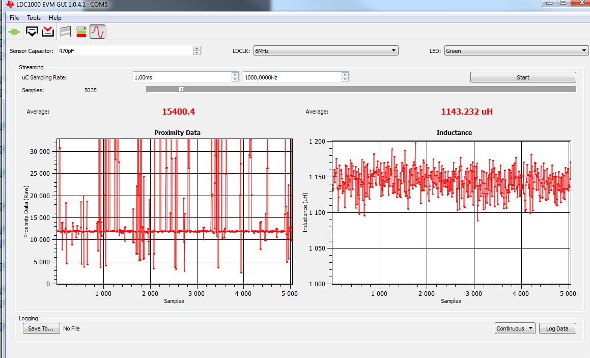
Task: Click the Inductance (uH) axis label
Action: tap(305, 212)
